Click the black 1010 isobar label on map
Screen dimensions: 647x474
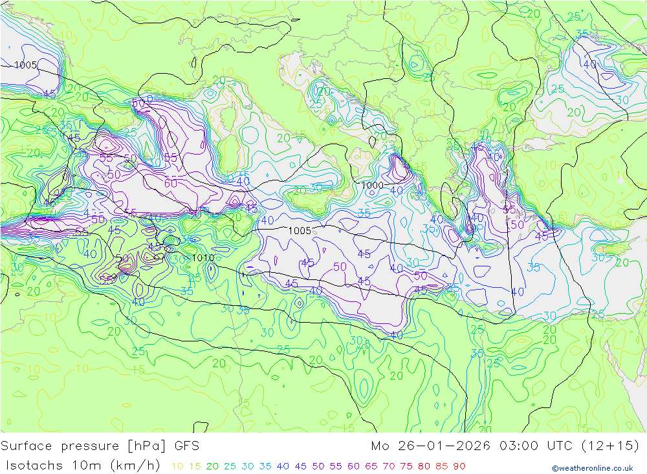point(203,258)
